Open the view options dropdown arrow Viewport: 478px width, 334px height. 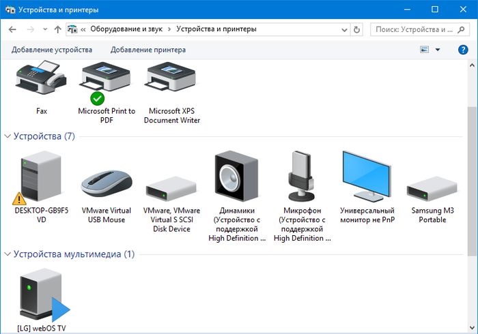(x=438, y=50)
